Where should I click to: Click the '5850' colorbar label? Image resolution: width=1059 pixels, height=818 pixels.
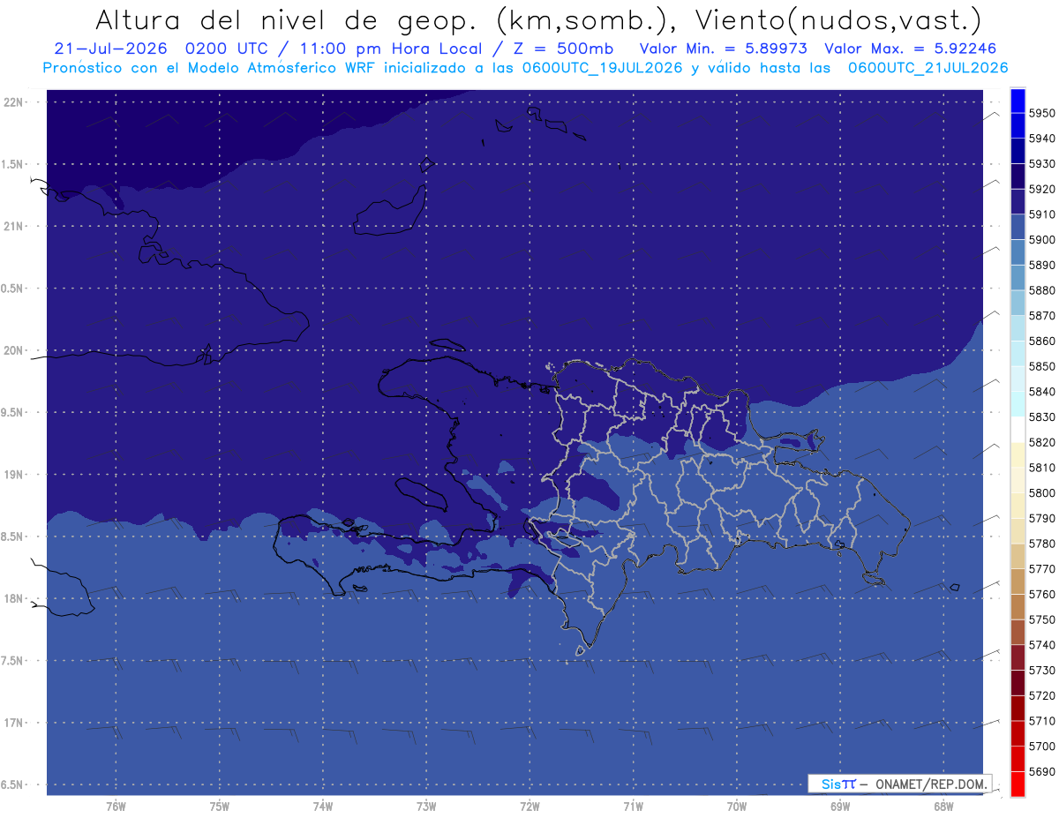tap(1041, 366)
